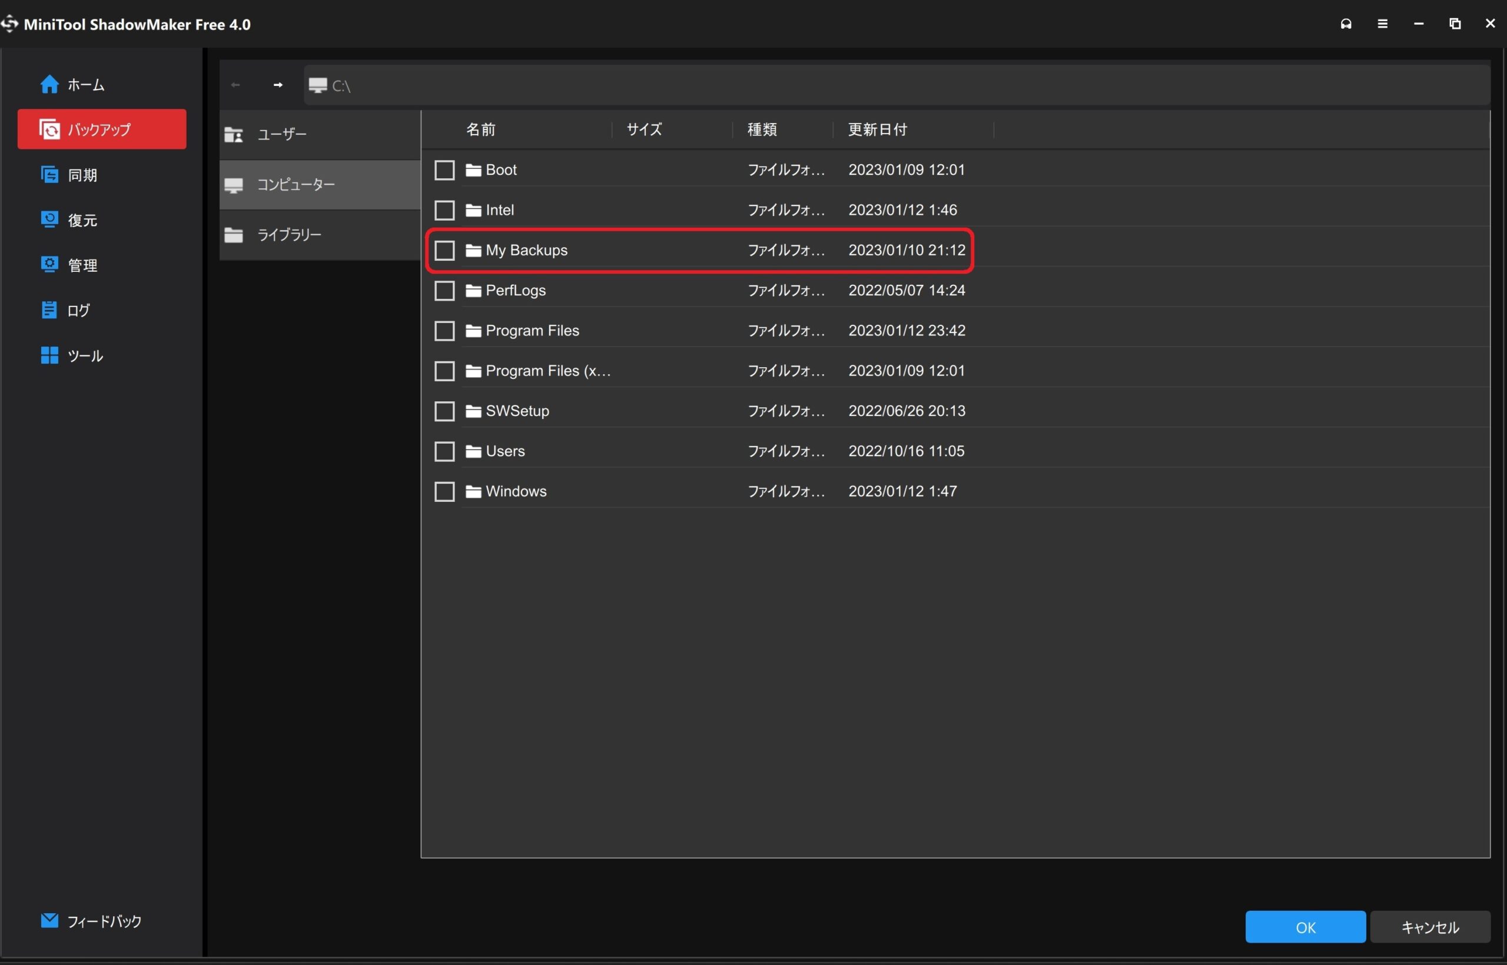Click the SWSetup folder icon

tap(473, 411)
